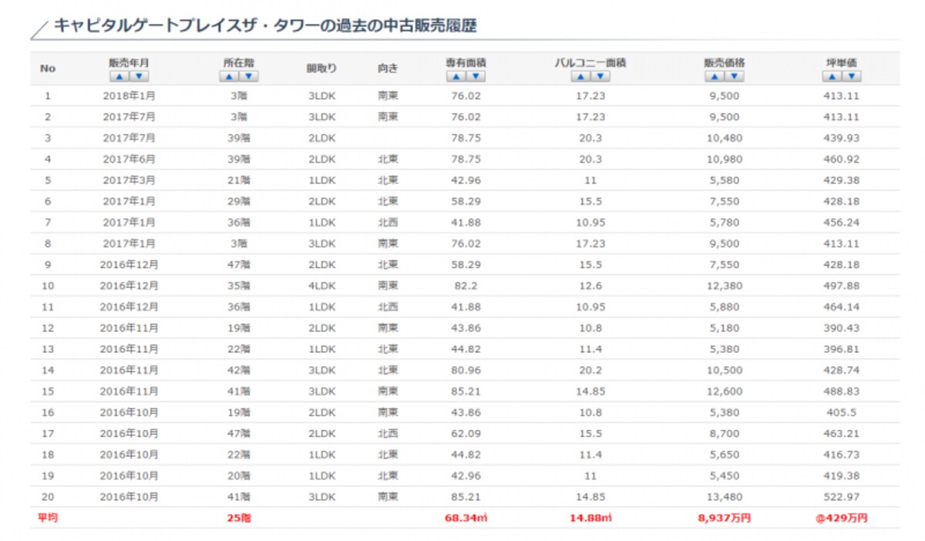Select the unit price 460.92

click(841, 160)
